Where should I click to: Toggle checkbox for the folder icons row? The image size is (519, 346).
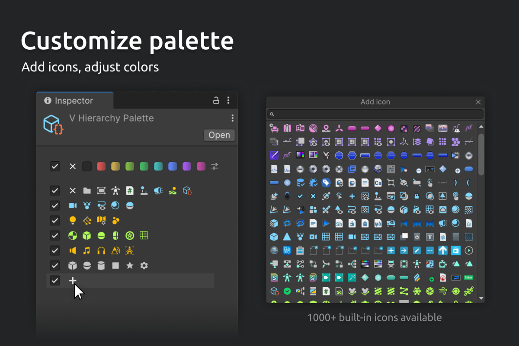coord(54,191)
